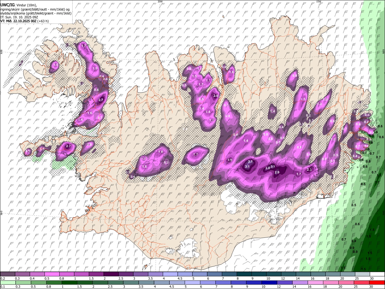The height and width of the screenshot is (289, 385).
Task: Click the '0.1' label under bottom legend row
Action: [x=2, y=287]
